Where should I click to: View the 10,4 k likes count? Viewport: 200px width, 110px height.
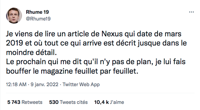tap(102, 102)
